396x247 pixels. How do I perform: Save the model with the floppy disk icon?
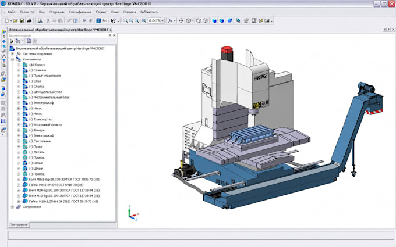point(22,21)
